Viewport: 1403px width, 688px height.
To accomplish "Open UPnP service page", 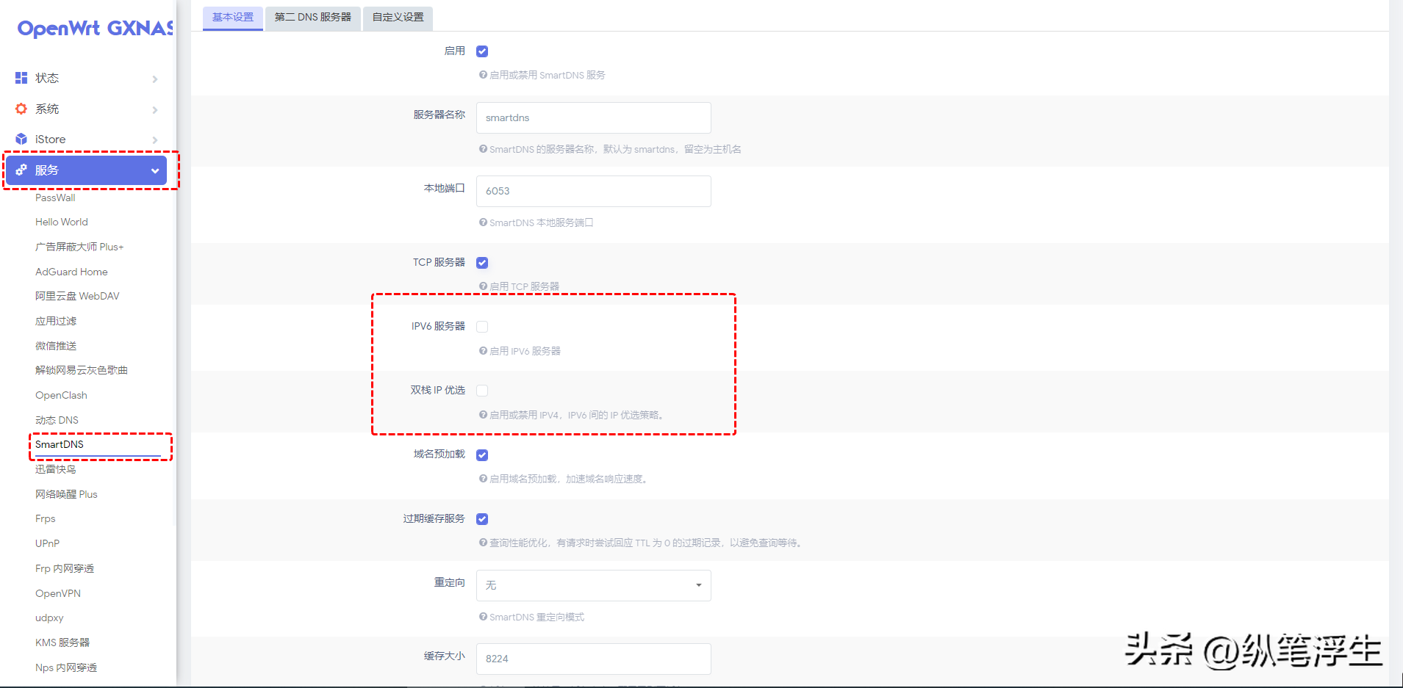I will 47,543.
